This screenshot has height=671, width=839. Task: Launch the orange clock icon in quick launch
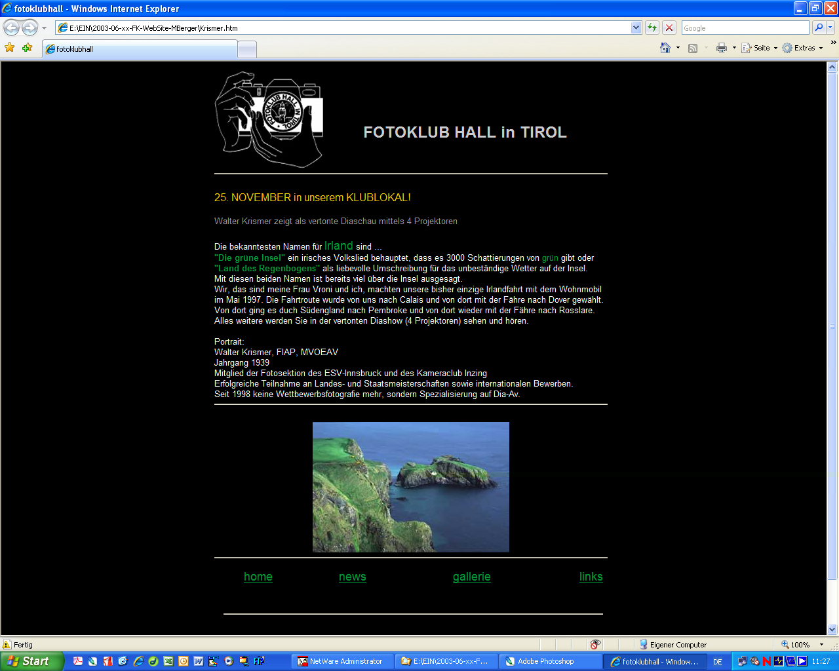pos(184,661)
